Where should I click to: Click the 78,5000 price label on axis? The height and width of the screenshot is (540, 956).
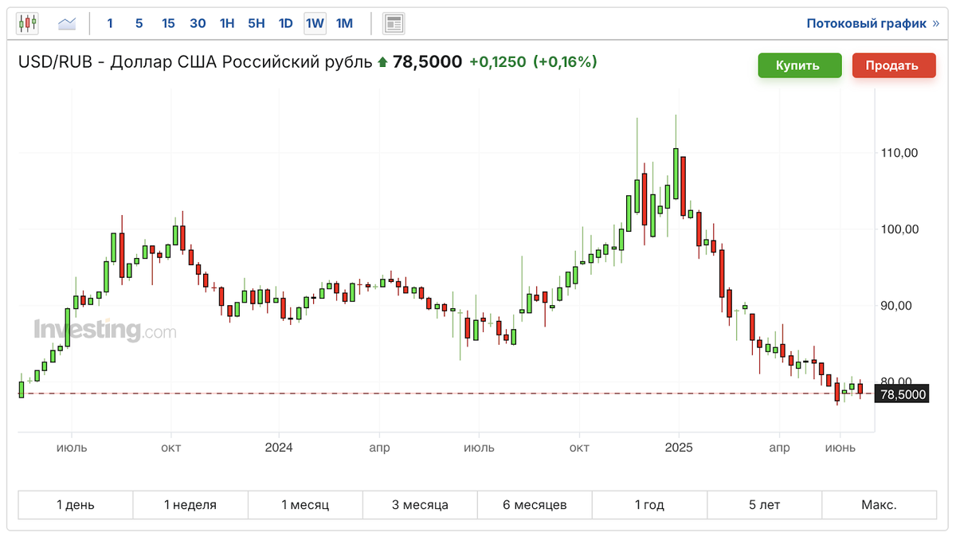902,394
